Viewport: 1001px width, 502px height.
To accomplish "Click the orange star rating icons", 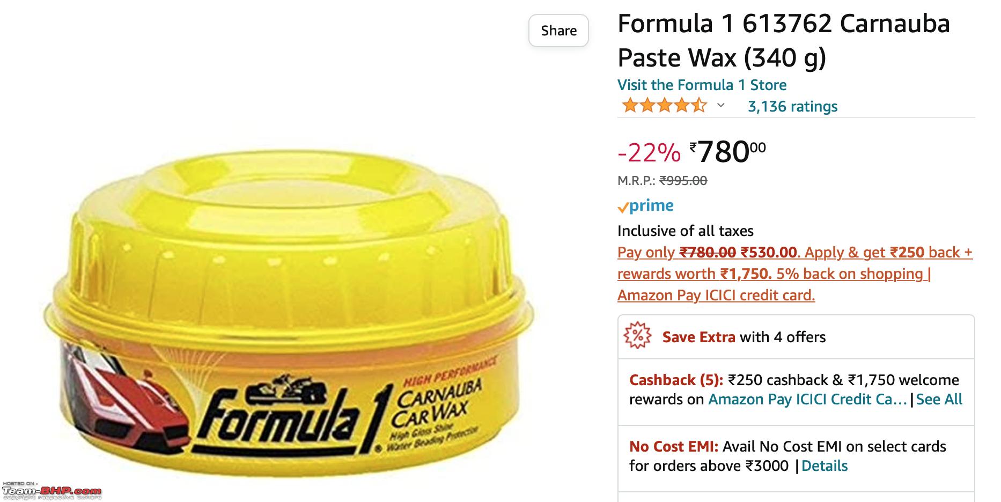I will 664,105.
